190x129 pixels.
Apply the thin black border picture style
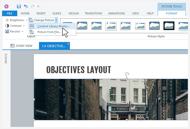154,26
